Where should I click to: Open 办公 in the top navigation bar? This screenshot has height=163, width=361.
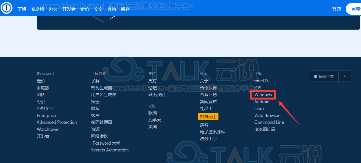(x=53, y=9)
